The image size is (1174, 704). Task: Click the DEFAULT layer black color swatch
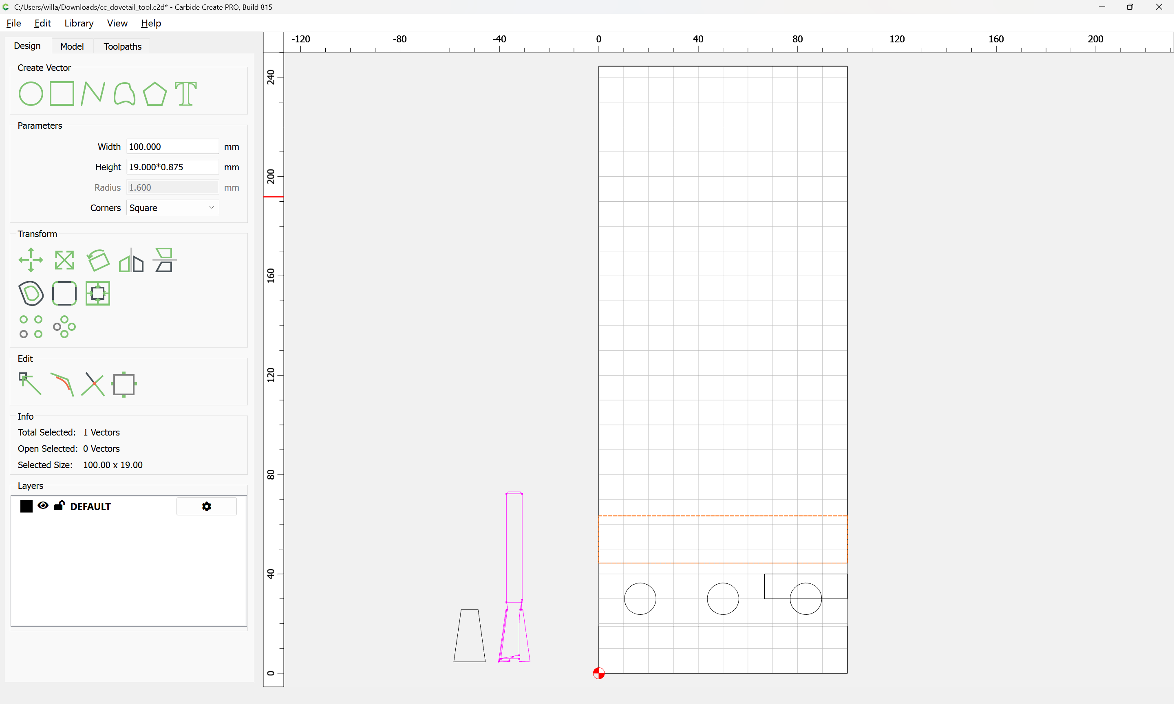click(26, 506)
